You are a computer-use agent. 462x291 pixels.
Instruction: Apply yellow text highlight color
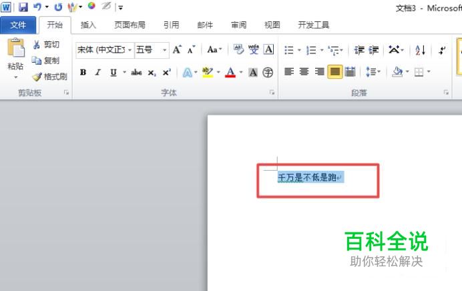point(208,72)
